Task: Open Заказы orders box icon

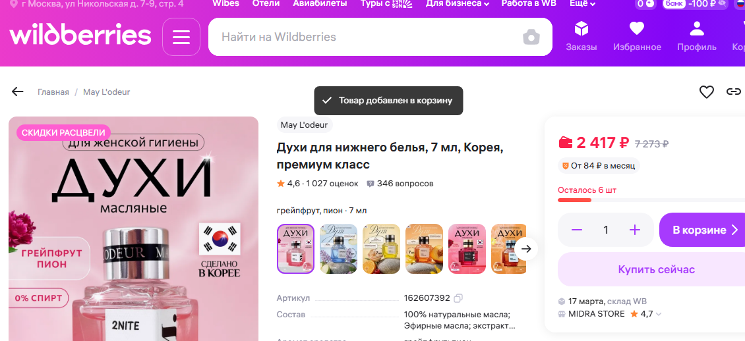Action: [581, 29]
